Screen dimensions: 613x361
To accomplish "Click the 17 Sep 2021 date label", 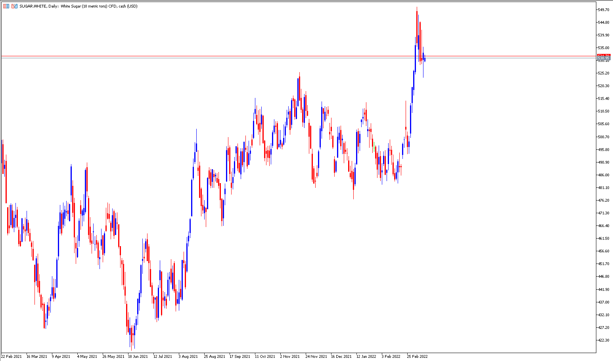I will 240,356.
